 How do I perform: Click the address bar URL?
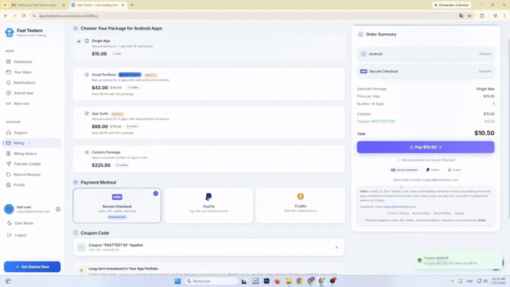(x=68, y=16)
